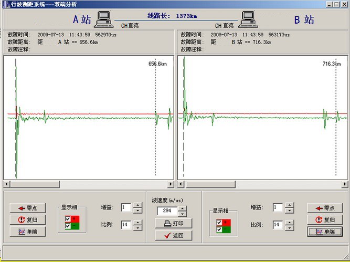Click right panel 零点 zero-point button
The height and width of the screenshot is (262, 350).
point(325,208)
